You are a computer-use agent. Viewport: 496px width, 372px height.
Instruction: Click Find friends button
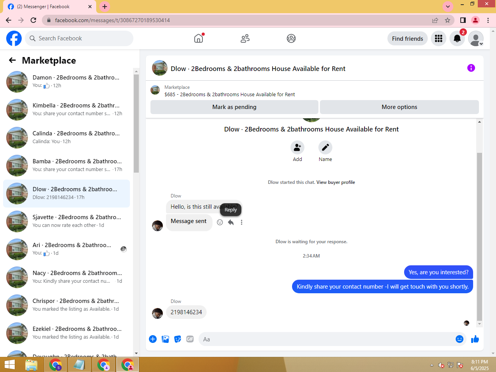(x=408, y=38)
